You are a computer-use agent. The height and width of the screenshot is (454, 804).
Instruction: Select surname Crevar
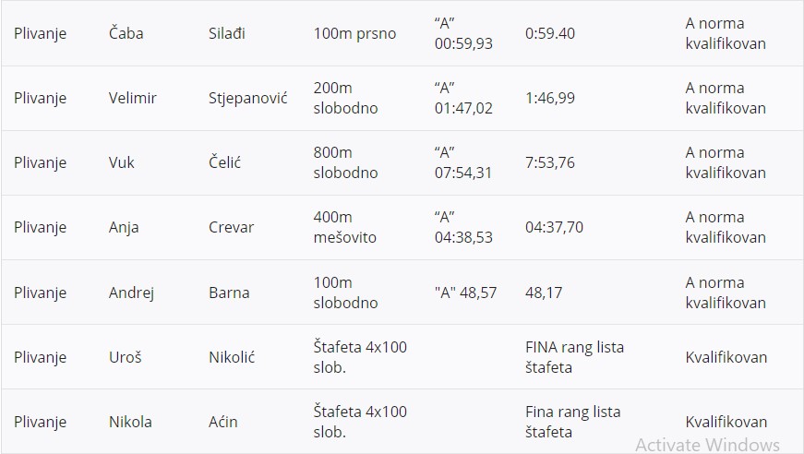pos(231,227)
